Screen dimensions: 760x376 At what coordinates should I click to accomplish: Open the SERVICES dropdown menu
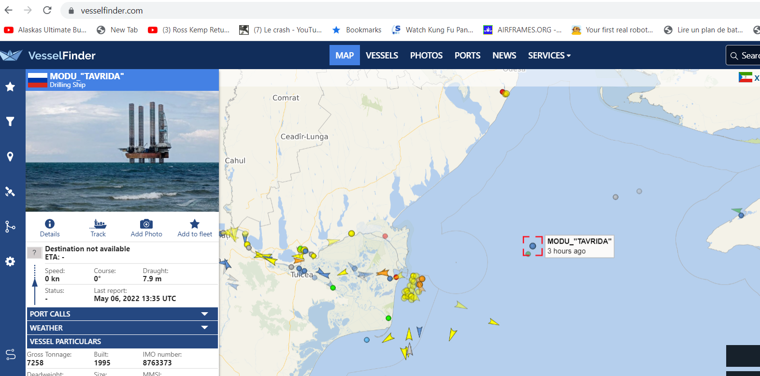click(549, 56)
